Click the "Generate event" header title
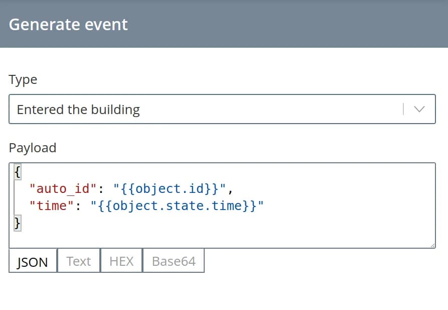The height and width of the screenshot is (310, 448). [68, 24]
